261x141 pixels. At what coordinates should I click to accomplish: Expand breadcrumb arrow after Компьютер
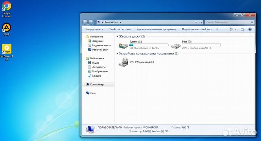120,22
